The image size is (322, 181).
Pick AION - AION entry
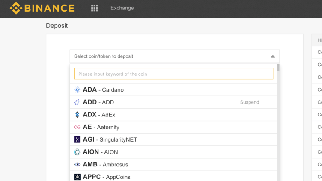point(173,152)
